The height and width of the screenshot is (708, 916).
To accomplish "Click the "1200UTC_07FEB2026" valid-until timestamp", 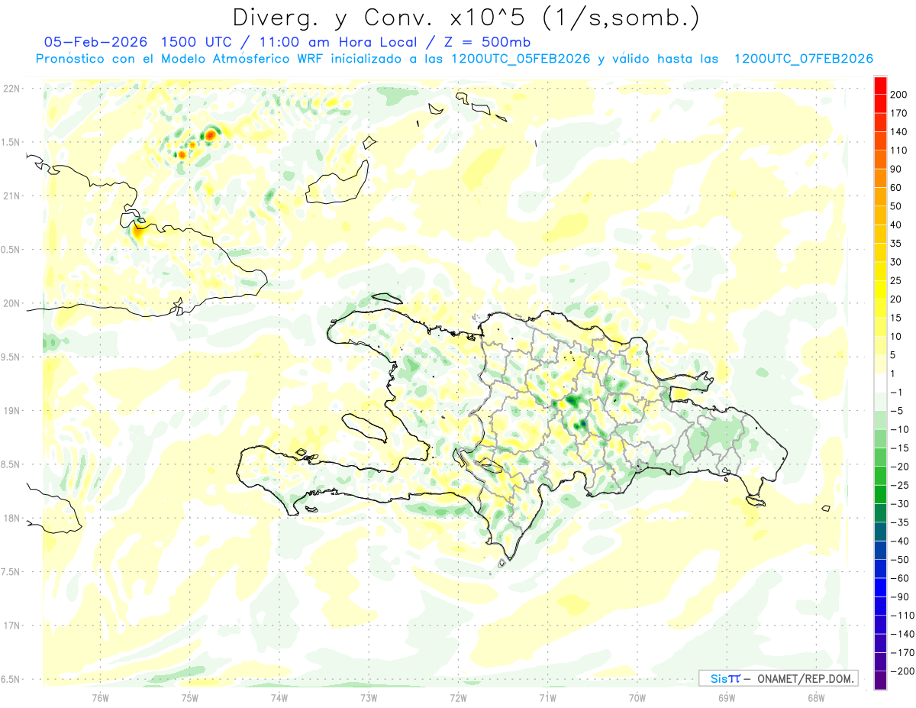I will 803,59.
